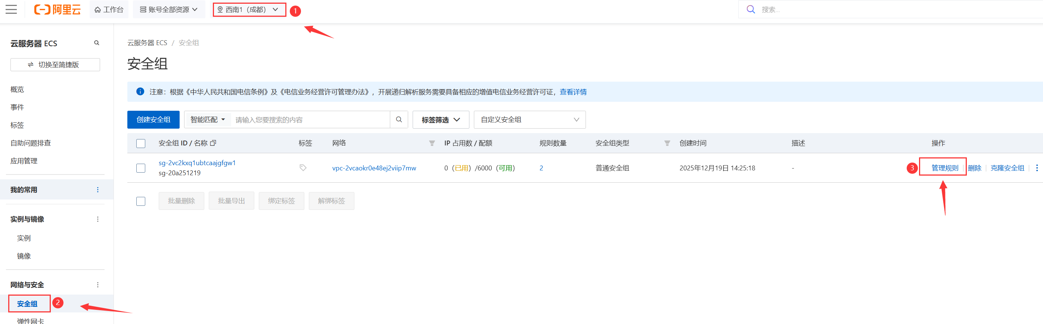Select 安全组 in the sidebar
This screenshot has height=324, width=1043.
pyautogui.click(x=27, y=304)
